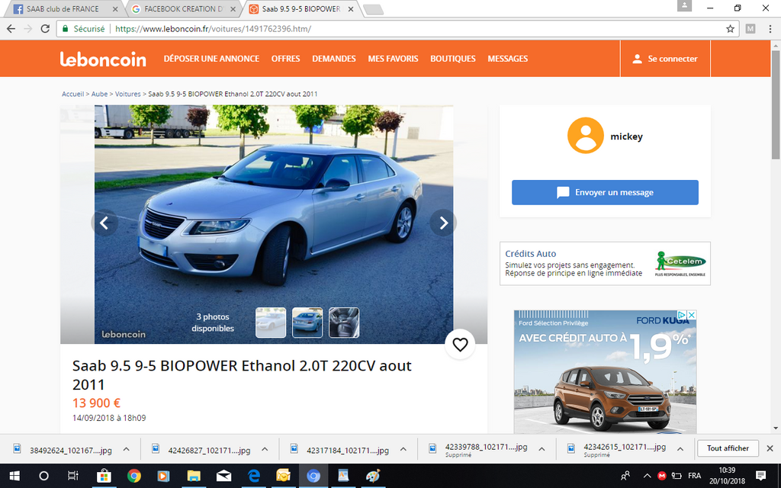Image resolution: width=781 pixels, height=488 pixels.
Task: Open a new browser tab
Action: [x=373, y=9]
